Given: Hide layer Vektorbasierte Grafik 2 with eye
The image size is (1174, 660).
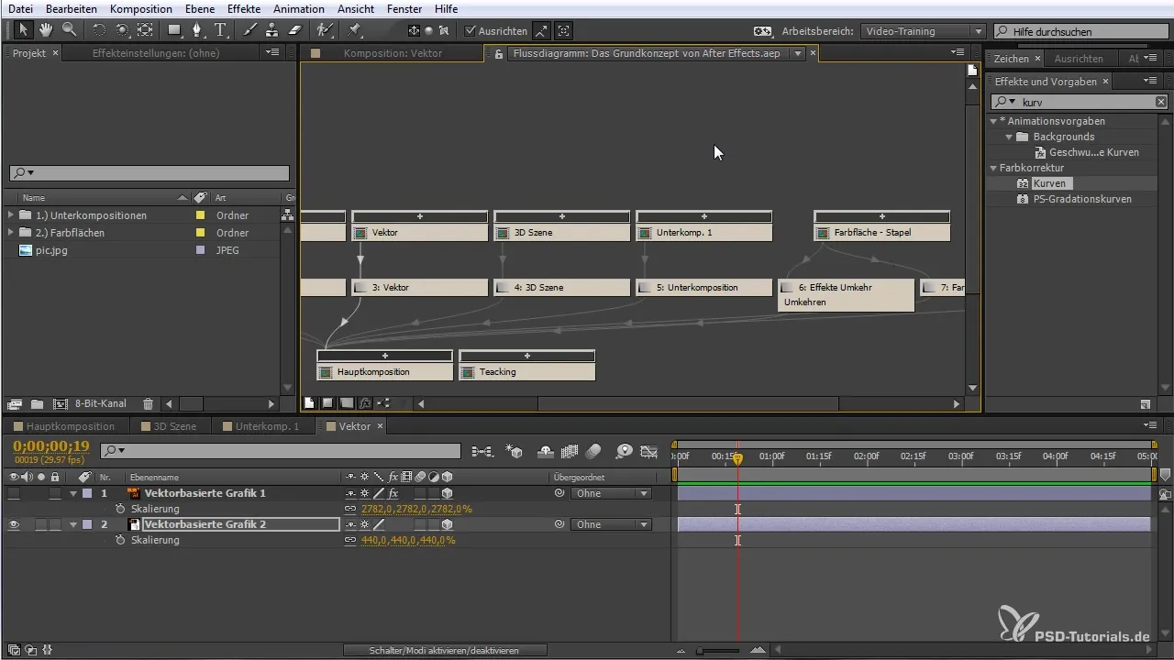Looking at the screenshot, I should coord(14,524).
